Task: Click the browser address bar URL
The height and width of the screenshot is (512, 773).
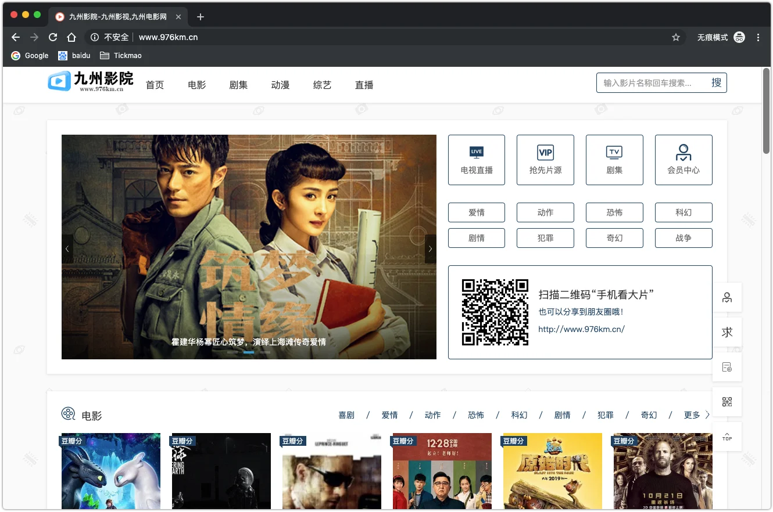Action: [168, 37]
